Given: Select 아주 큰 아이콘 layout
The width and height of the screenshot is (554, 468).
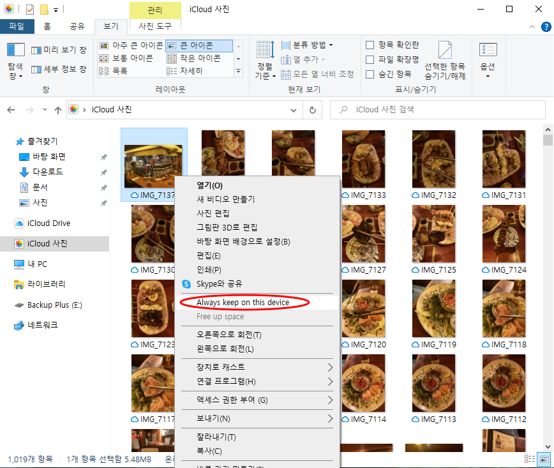Looking at the screenshot, I should [131, 45].
